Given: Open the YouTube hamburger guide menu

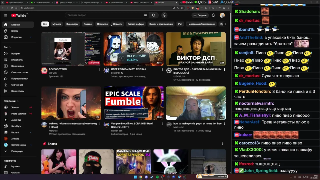Looking at the screenshot, I should pyautogui.click(x=5, y=15).
